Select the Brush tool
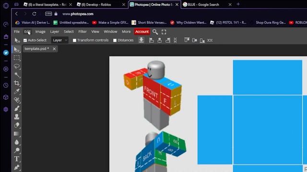This screenshot has height=172, width=307. coord(17,108)
